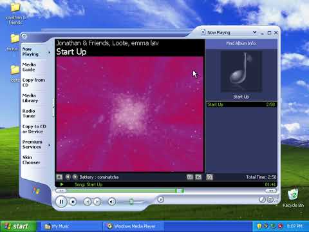Viewport: 309px width, 232px height.
Task: Open visualization options icon below video
Action: pyautogui.click(x=59, y=177)
